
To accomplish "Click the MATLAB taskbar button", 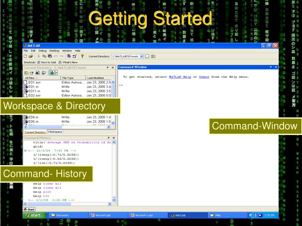I will click(187, 215).
